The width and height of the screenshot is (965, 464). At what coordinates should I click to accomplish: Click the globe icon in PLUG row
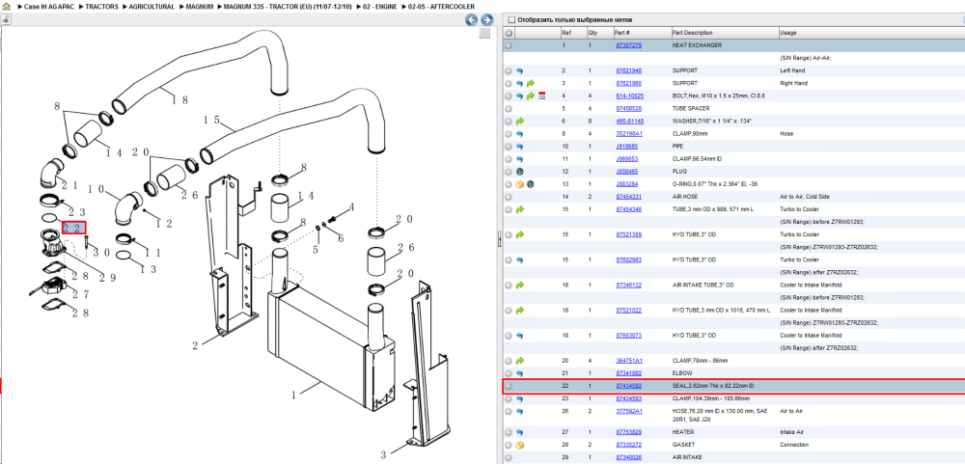[x=519, y=172]
